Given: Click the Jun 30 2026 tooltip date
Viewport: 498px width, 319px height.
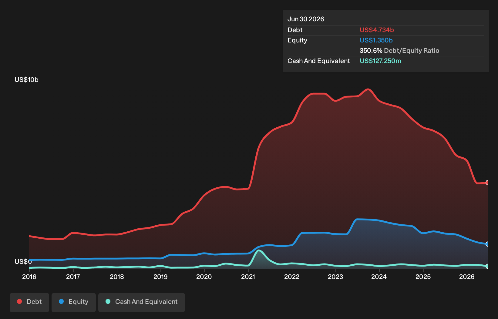Looking at the screenshot, I should [x=306, y=19].
